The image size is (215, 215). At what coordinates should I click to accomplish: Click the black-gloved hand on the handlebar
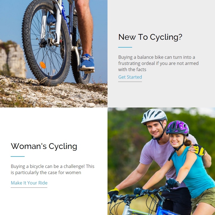172,183
